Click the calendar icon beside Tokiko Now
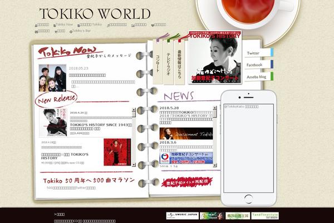The width and height of the screenshot is (334, 223). click(55, 26)
